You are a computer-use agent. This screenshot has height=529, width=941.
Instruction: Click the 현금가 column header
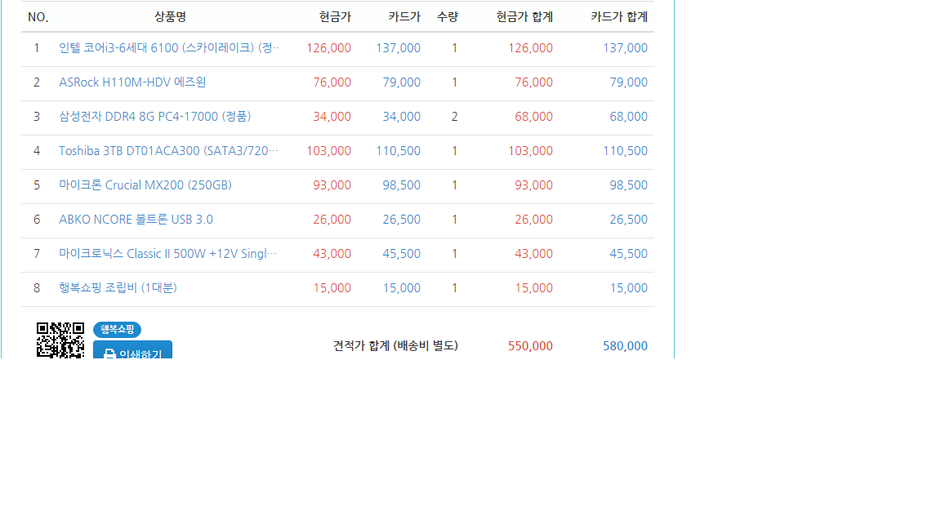[x=335, y=17]
